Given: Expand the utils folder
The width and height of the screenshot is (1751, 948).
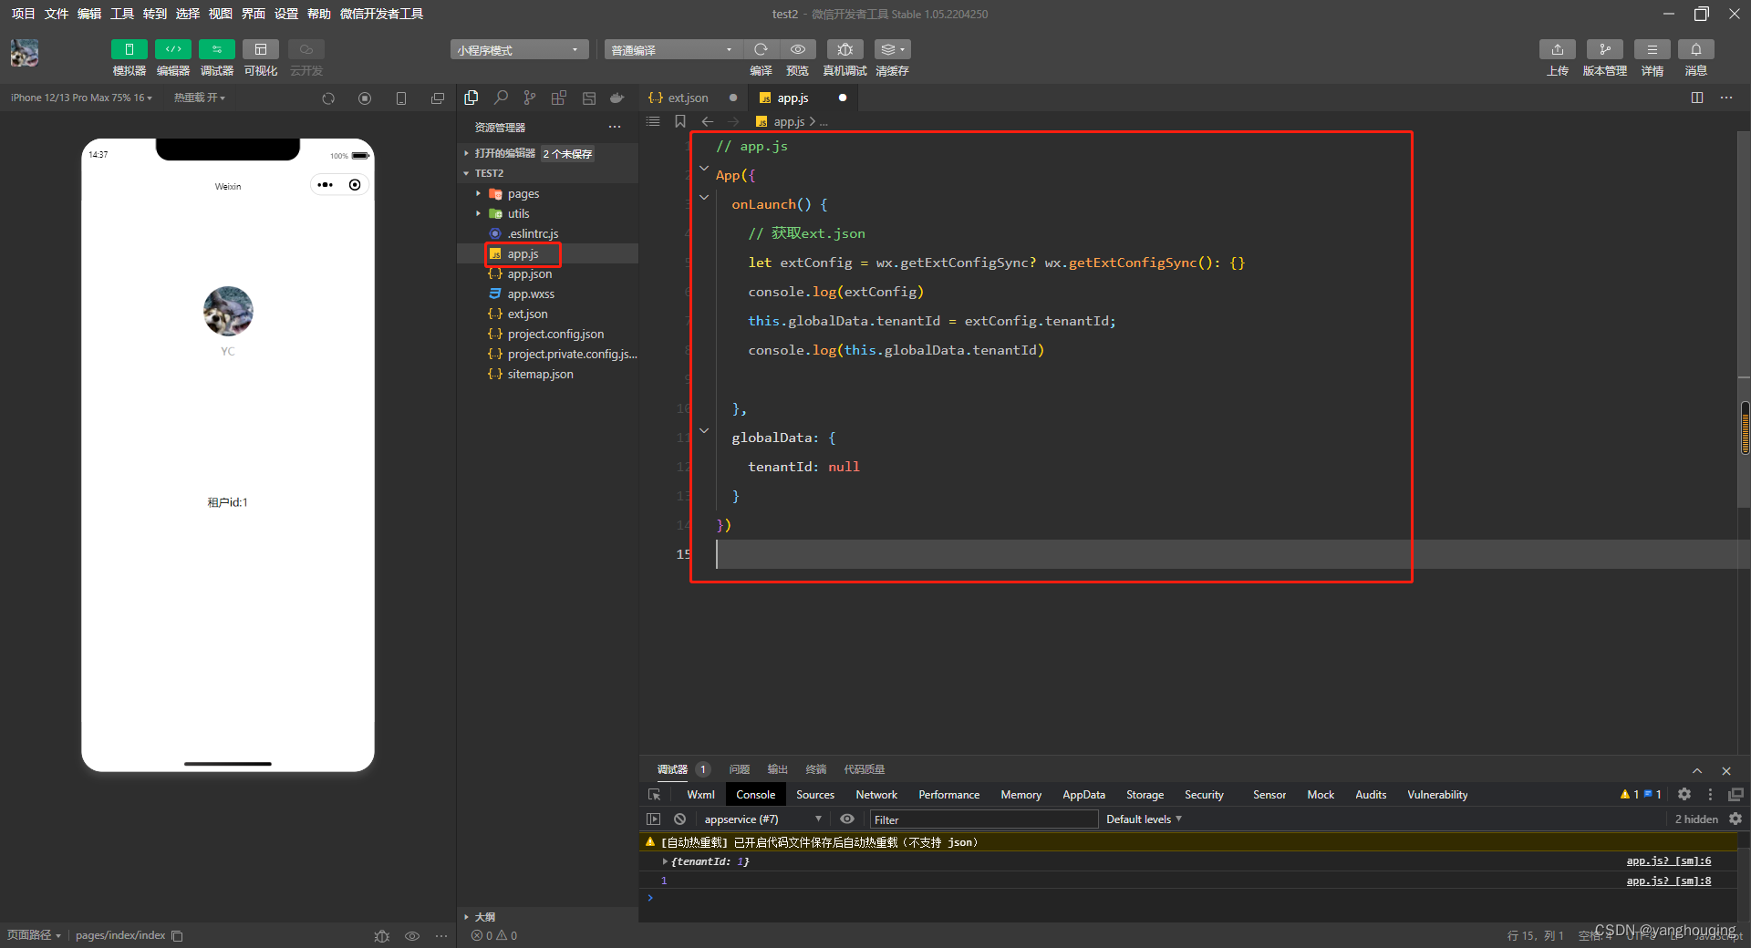Looking at the screenshot, I should 478,214.
